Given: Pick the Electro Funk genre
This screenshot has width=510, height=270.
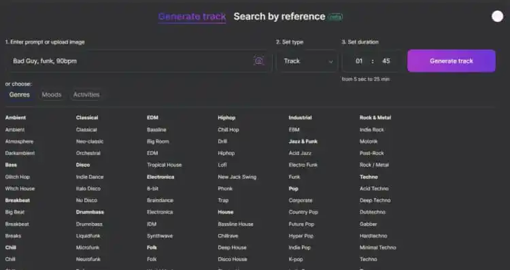Looking at the screenshot, I should [x=303, y=165].
